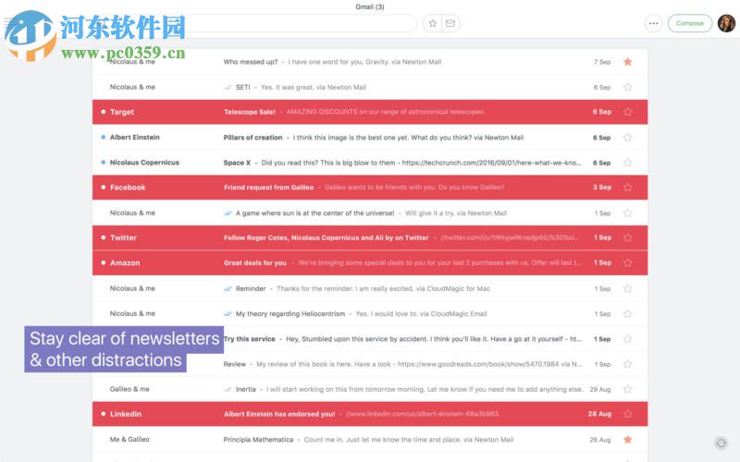Click unread dot beside Nicolaus Copernicus
740x462 pixels.
[x=103, y=163]
